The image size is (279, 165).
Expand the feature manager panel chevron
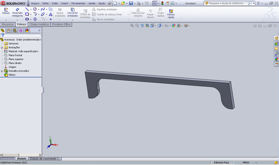click(39, 31)
